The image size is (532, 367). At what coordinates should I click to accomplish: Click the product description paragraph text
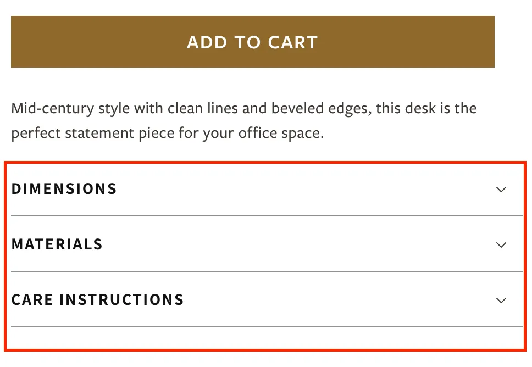[243, 120]
